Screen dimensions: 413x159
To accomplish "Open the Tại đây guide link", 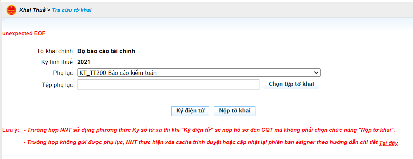I will pyautogui.click(x=388, y=143).
